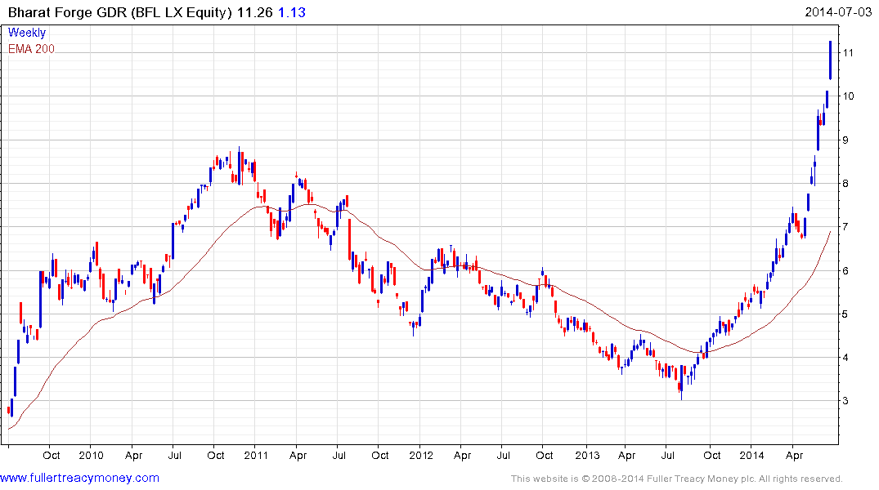Click the y-axis price label 3
879x490 pixels.
[846, 401]
